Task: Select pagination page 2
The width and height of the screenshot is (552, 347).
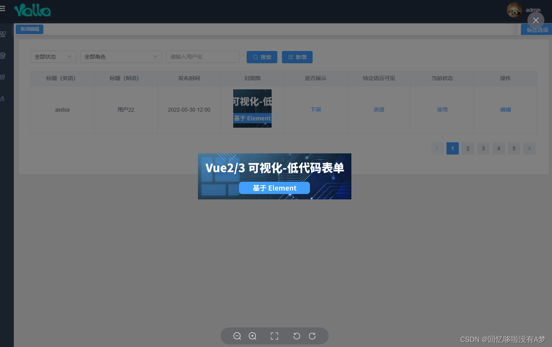Action: [468, 148]
